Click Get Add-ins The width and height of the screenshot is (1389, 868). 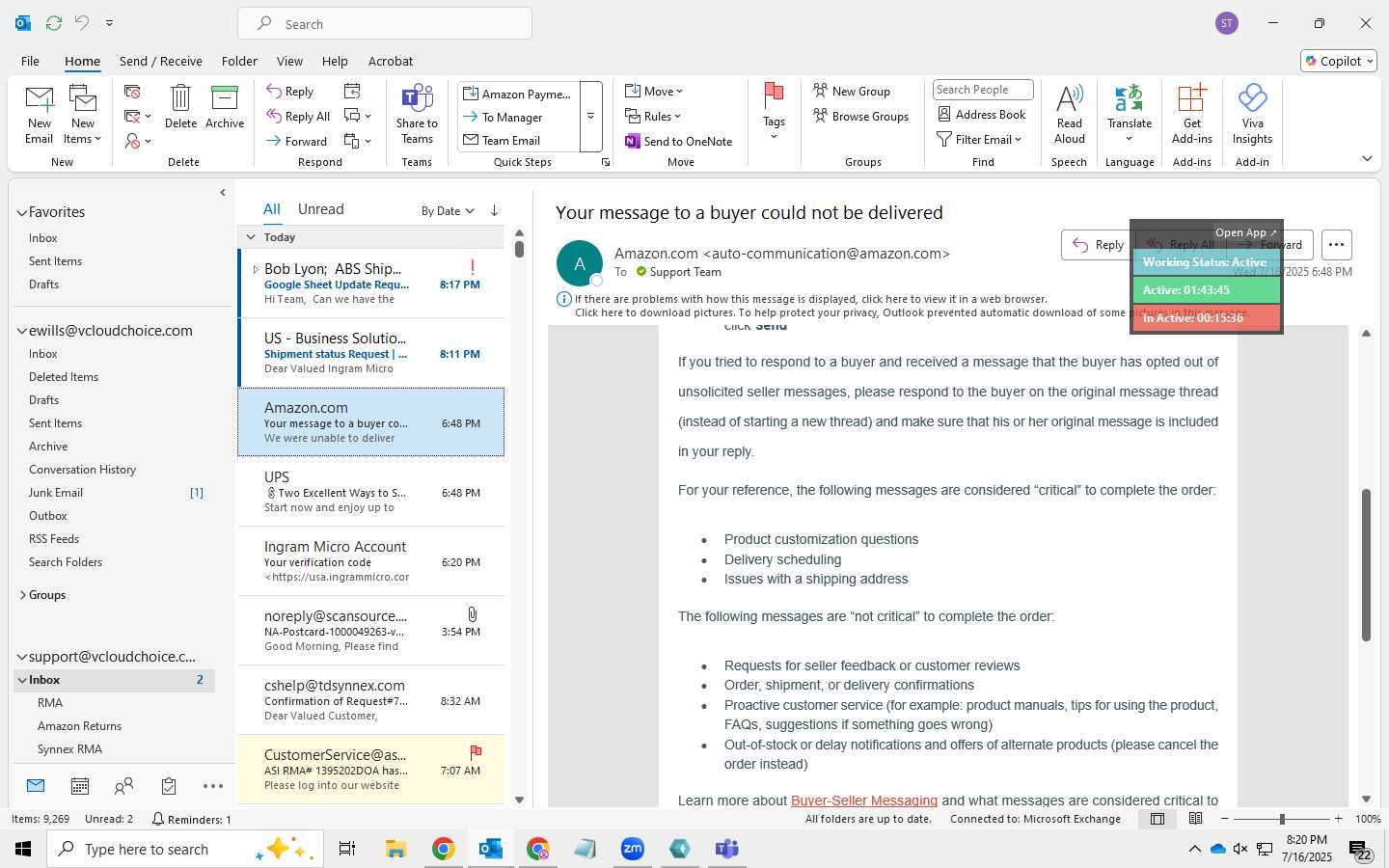click(x=1192, y=115)
